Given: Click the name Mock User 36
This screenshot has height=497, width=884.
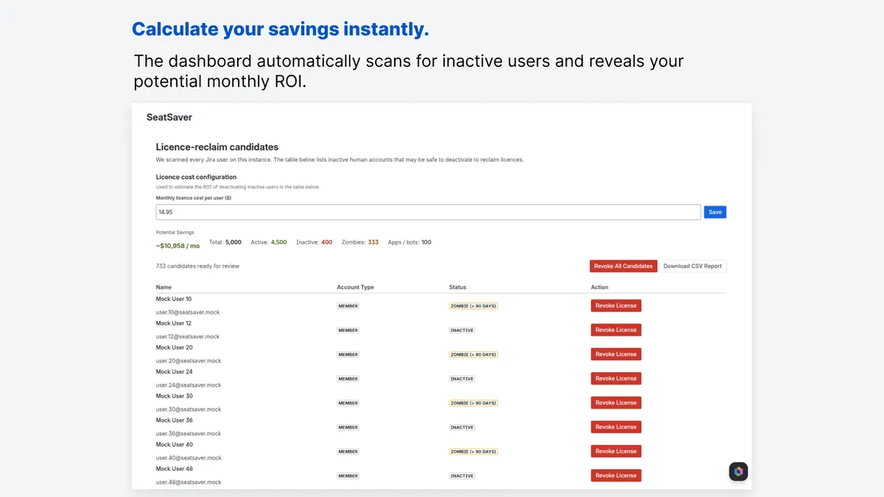Looking at the screenshot, I should (x=175, y=420).
